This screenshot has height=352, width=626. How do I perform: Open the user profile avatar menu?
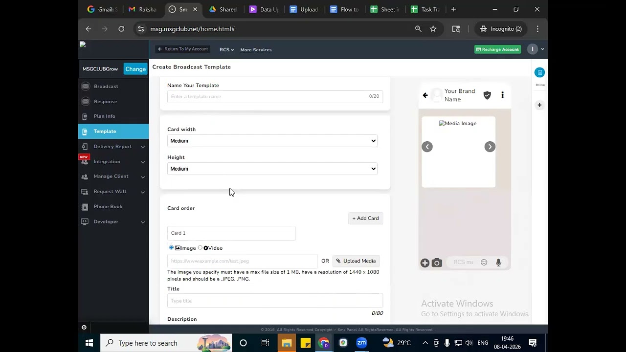(x=533, y=49)
